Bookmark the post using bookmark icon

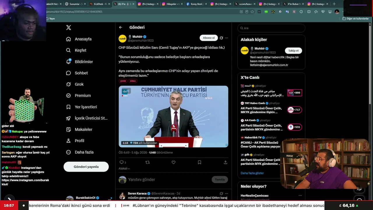pyautogui.click(x=199, y=162)
